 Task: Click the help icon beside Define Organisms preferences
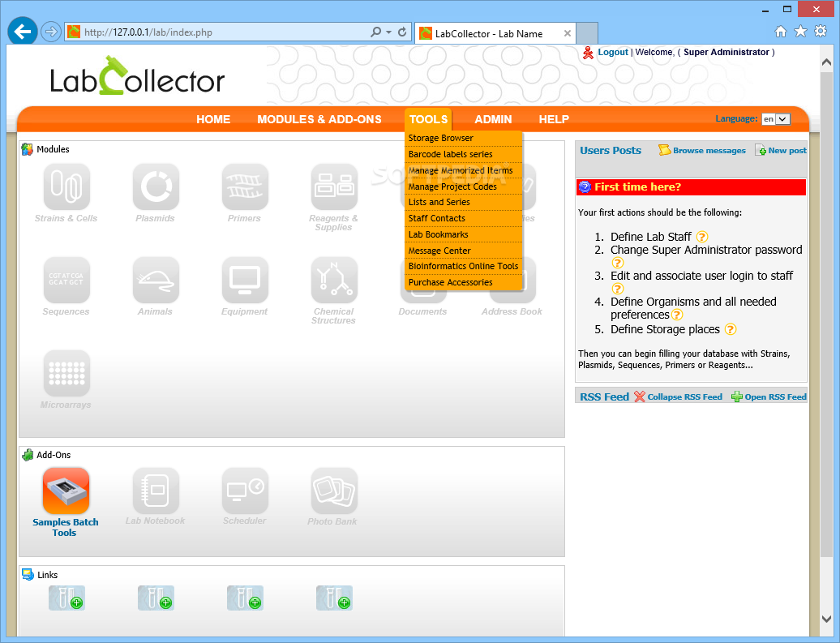(x=677, y=315)
